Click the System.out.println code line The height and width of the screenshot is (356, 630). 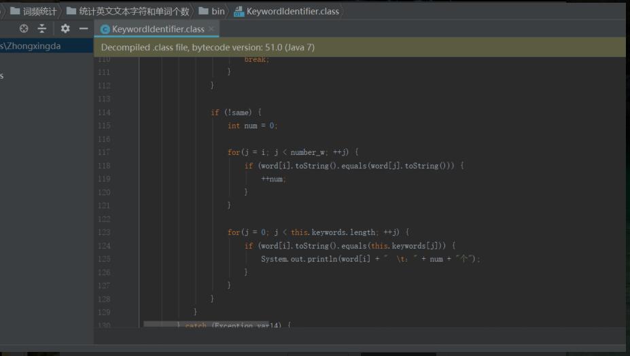coord(370,259)
